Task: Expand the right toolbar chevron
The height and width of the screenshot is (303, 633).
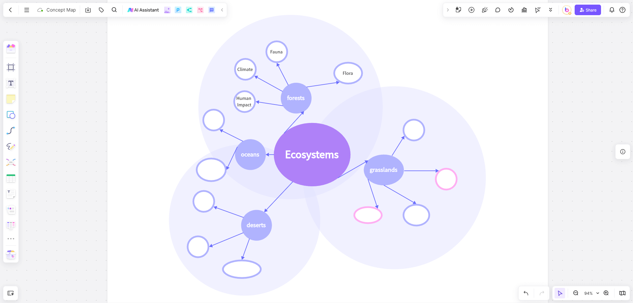Action: point(448,10)
